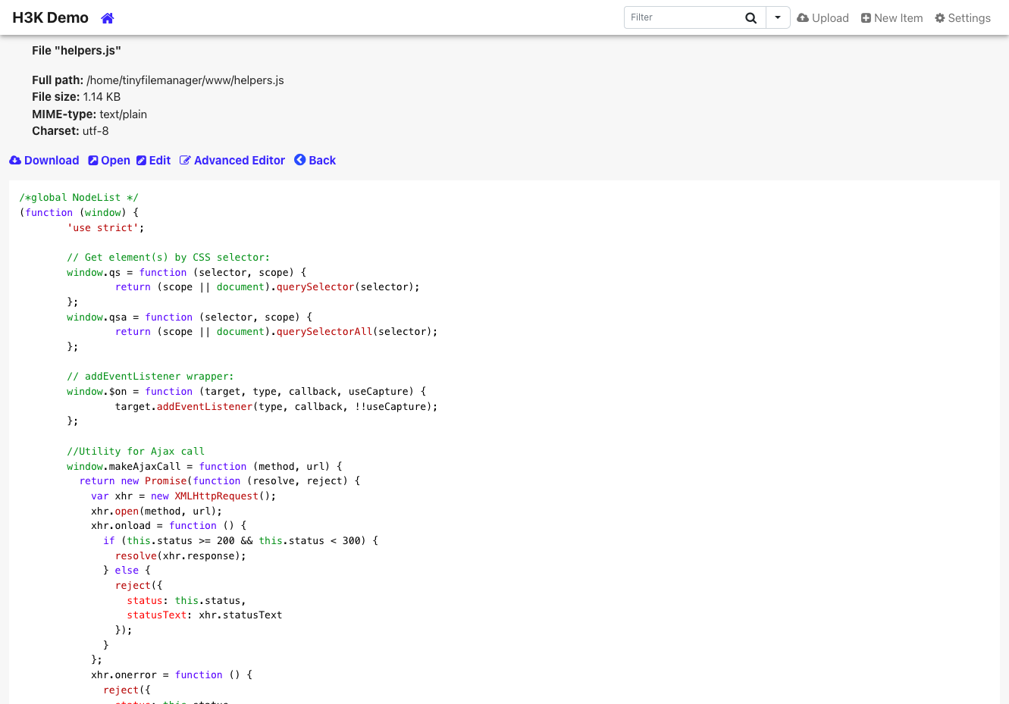The image size is (1009, 704).
Task: Open the Settings link
Action: pos(963,18)
